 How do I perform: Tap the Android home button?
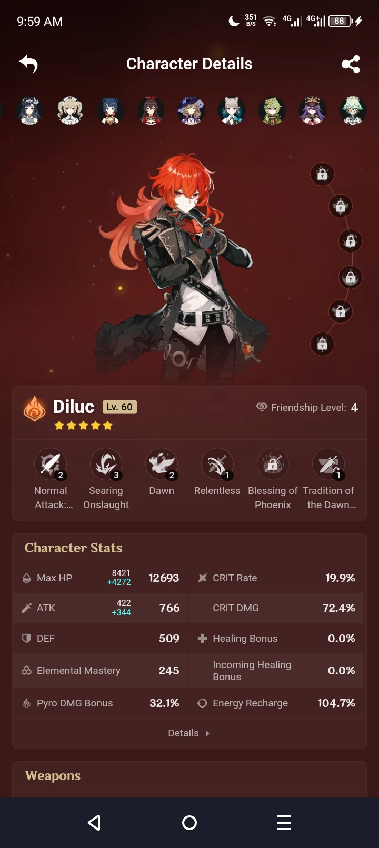[x=189, y=823]
